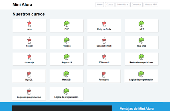Click the Nuestros cursos heading
Screen dimensions: 170x111
tap(29, 14)
